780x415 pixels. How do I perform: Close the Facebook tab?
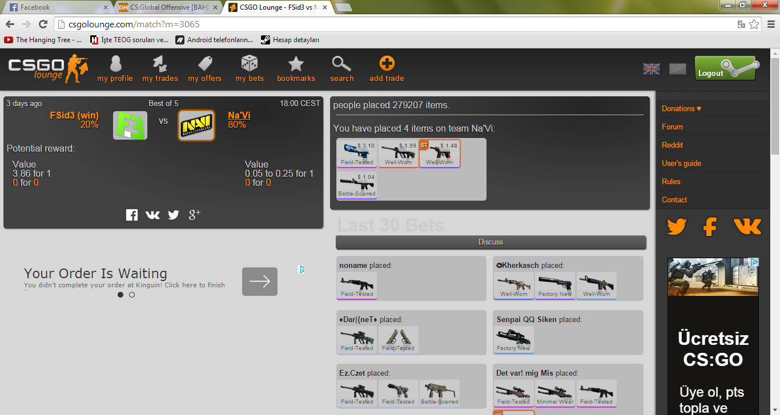point(105,7)
